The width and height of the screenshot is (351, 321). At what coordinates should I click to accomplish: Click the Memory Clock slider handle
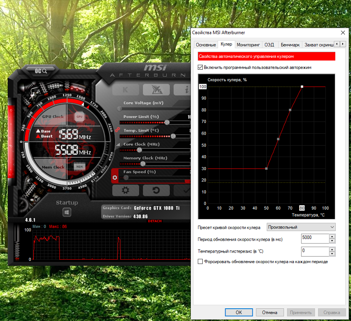[143, 164]
